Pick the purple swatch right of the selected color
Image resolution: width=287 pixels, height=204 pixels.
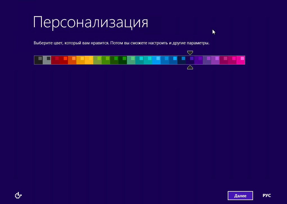pyautogui.click(x=198, y=60)
